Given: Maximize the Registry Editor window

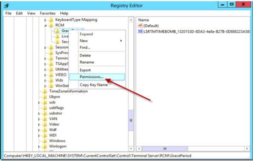Looking at the screenshot, I should click(232, 4).
